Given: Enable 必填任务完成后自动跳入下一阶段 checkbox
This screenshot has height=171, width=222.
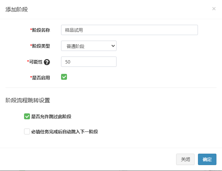Looking at the screenshot, I should [27, 131].
